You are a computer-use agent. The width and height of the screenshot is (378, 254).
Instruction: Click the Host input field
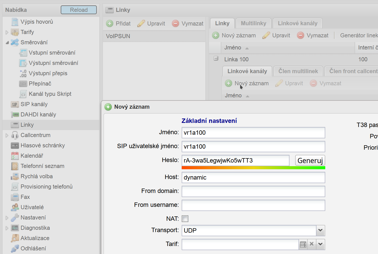pyautogui.click(x=253, y=177)
